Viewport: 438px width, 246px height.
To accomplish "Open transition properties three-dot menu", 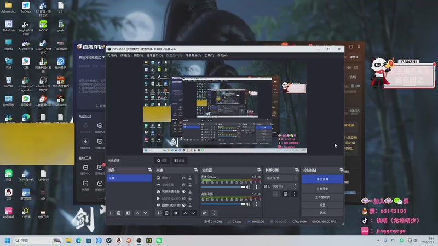I will tap(294, 194).
